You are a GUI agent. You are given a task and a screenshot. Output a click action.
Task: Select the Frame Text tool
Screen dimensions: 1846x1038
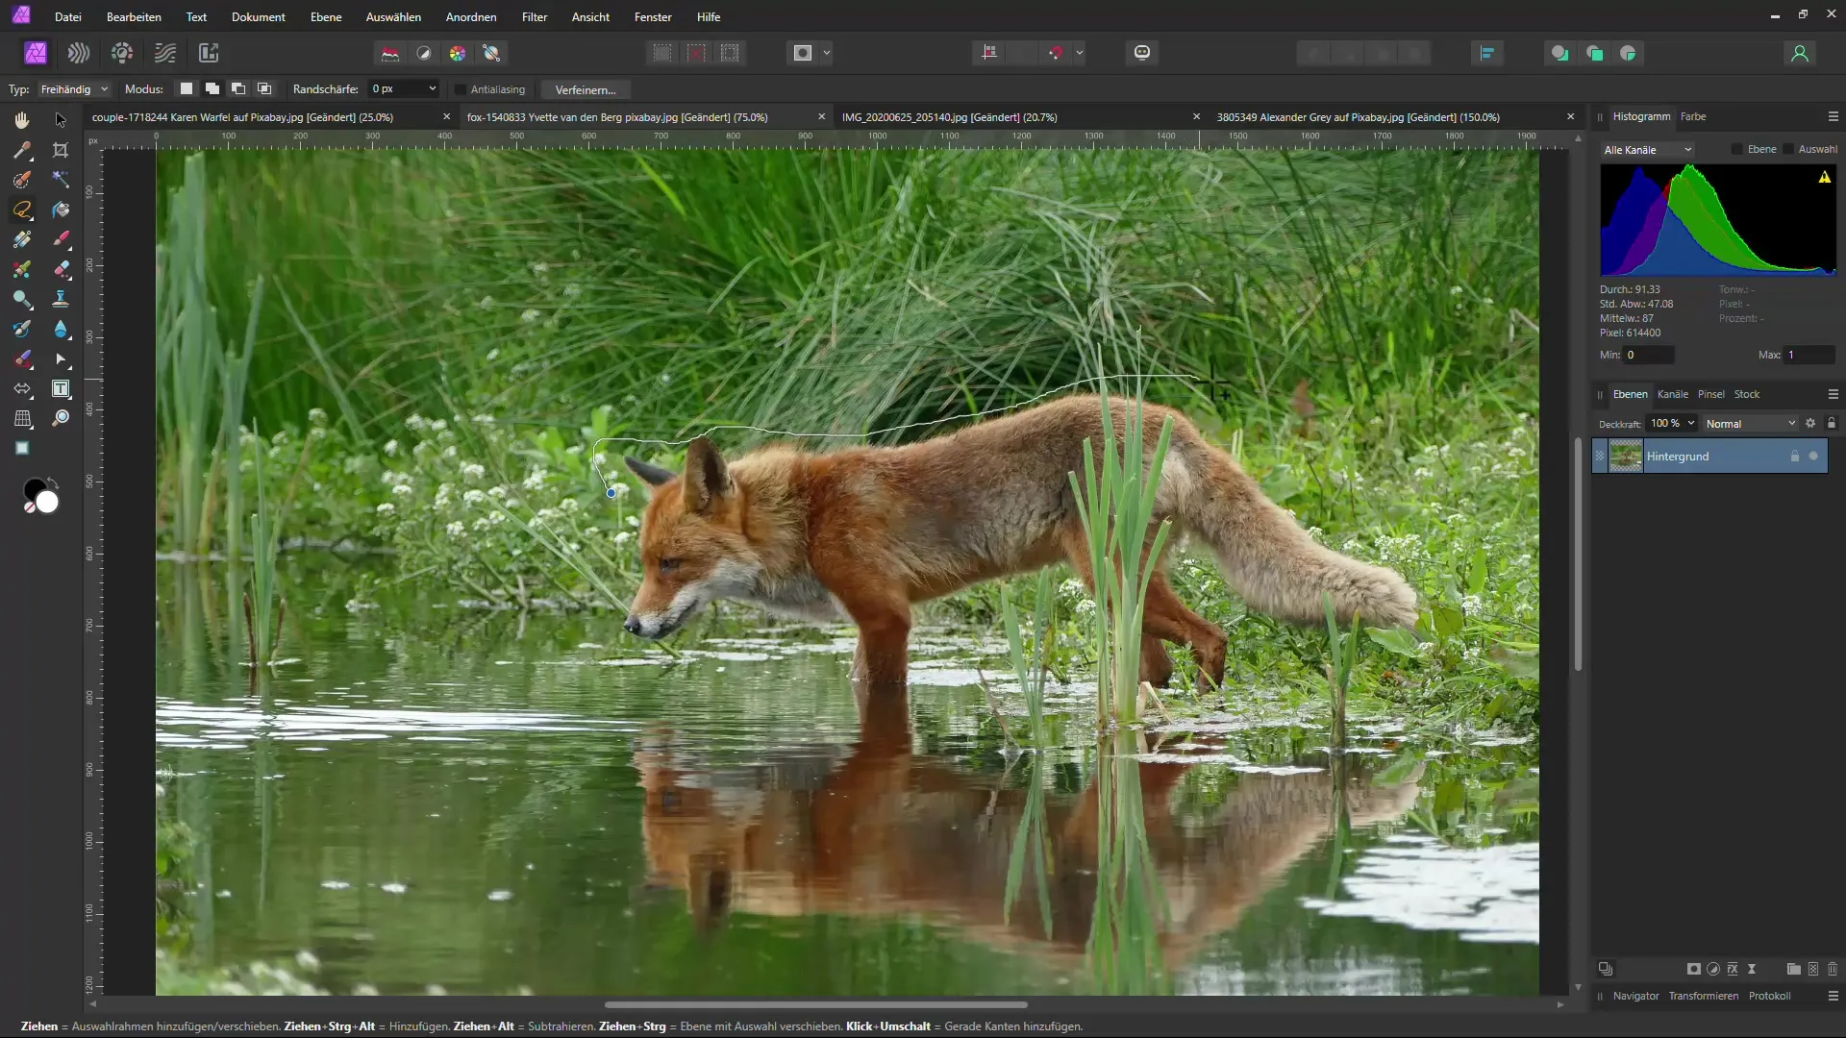tap(61, 388)
